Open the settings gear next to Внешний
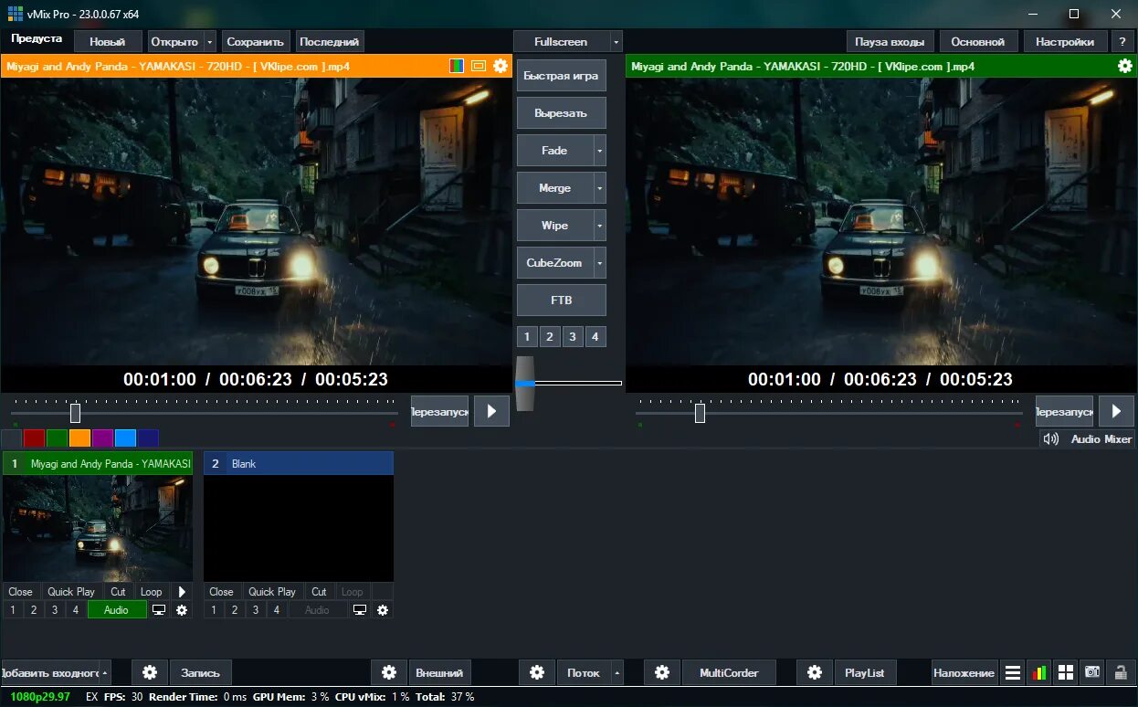The image size is (1138, 707). coord(389,672)
